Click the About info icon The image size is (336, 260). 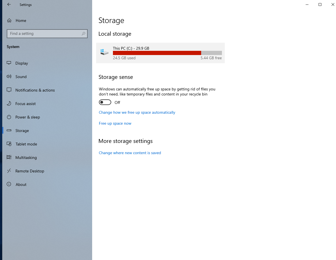9,184
